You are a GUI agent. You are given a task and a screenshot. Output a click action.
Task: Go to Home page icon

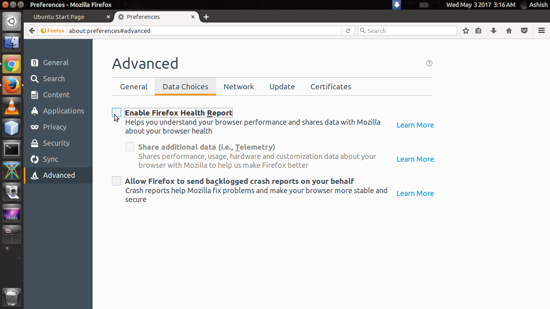click(x=509, y=31)
